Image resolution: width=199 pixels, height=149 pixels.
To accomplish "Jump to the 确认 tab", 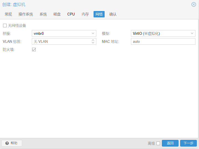I will tap(113, 14).
